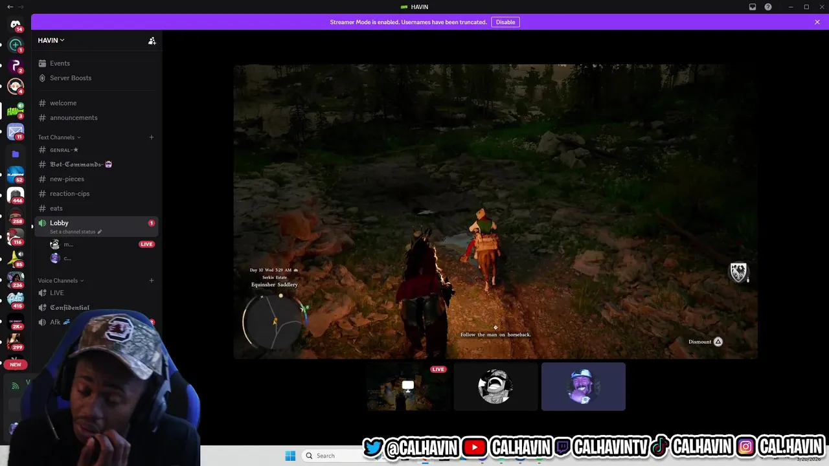Click Set a channel status text

pos(73,232)
